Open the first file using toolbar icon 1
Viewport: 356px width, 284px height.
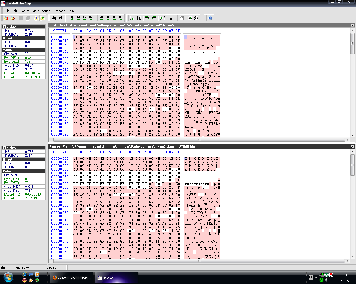click(x=6, y=18)
